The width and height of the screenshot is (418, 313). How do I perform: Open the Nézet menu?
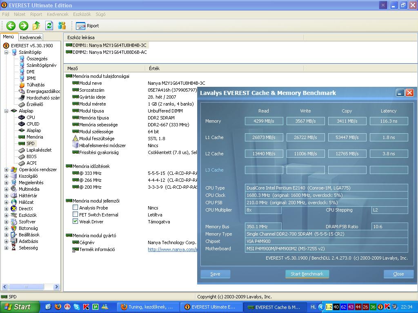pyautogui.click(x=20, y=14)
